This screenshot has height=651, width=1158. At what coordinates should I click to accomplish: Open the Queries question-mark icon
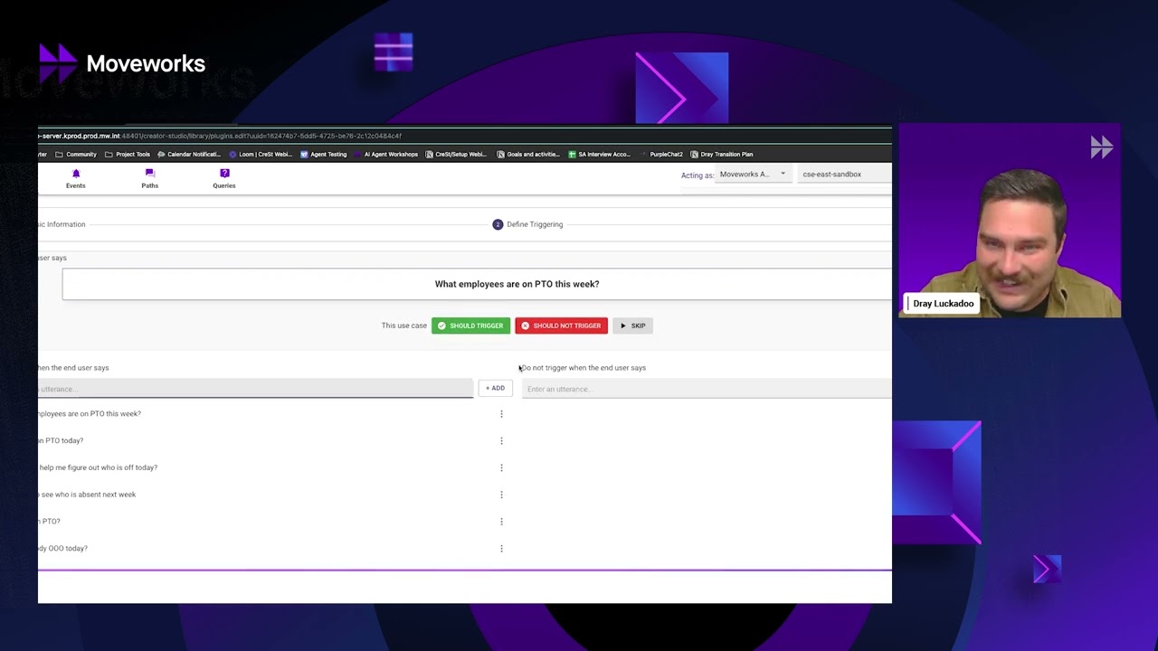click(x=224, y=178)
